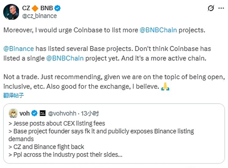This screenshot has height=168, width=228.
Task: Click the "voh" display name
Action: 24,113
